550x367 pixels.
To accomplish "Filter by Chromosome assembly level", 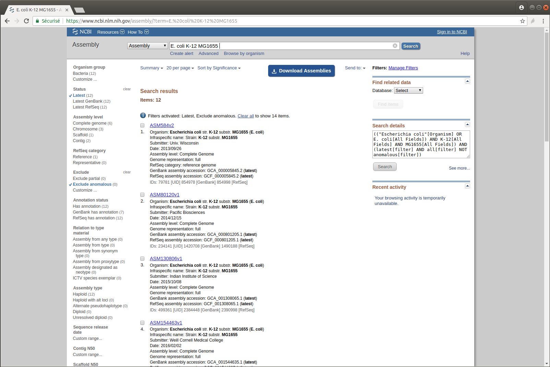I will point(85,129).
